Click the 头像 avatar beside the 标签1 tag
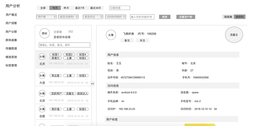The width and height of the screenshot is (268, 126). click(x=42, y=56)
